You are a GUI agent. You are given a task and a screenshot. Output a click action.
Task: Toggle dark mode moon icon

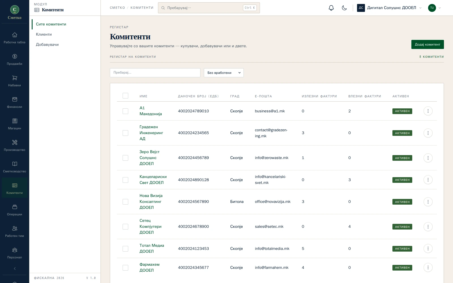click(x=344, y=8)
